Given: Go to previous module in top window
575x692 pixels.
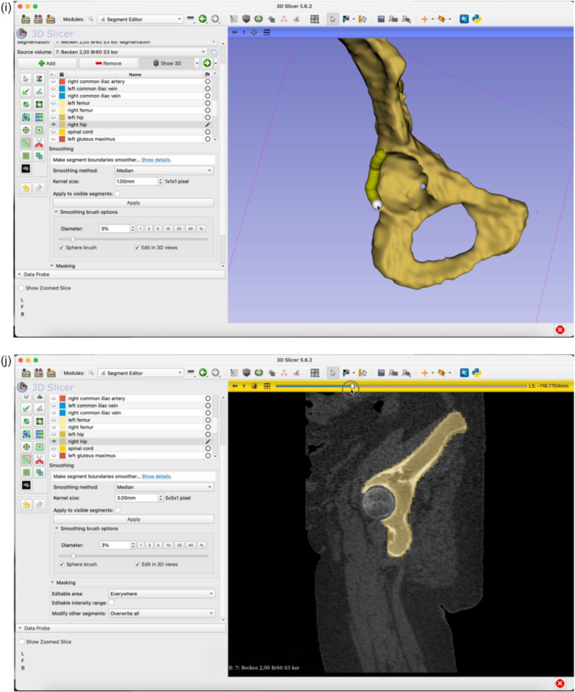Looking at the screenshot, I should pos(202,19).
